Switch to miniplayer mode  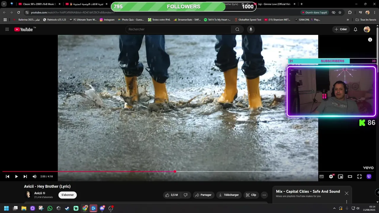341,177
